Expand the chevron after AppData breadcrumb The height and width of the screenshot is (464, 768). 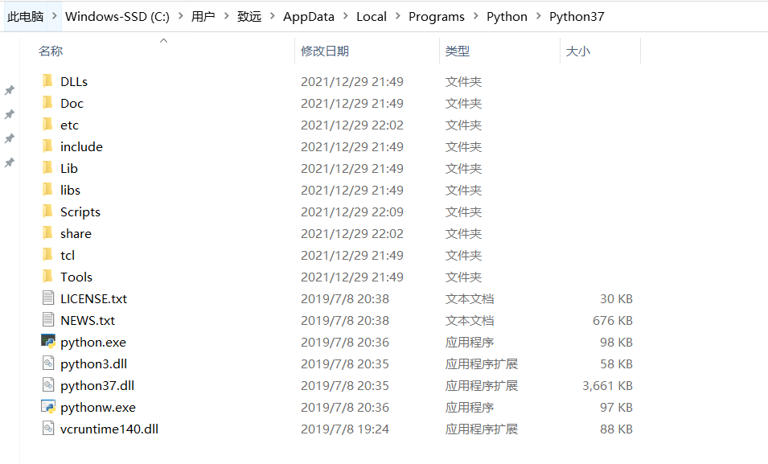[x=346, y=16]
